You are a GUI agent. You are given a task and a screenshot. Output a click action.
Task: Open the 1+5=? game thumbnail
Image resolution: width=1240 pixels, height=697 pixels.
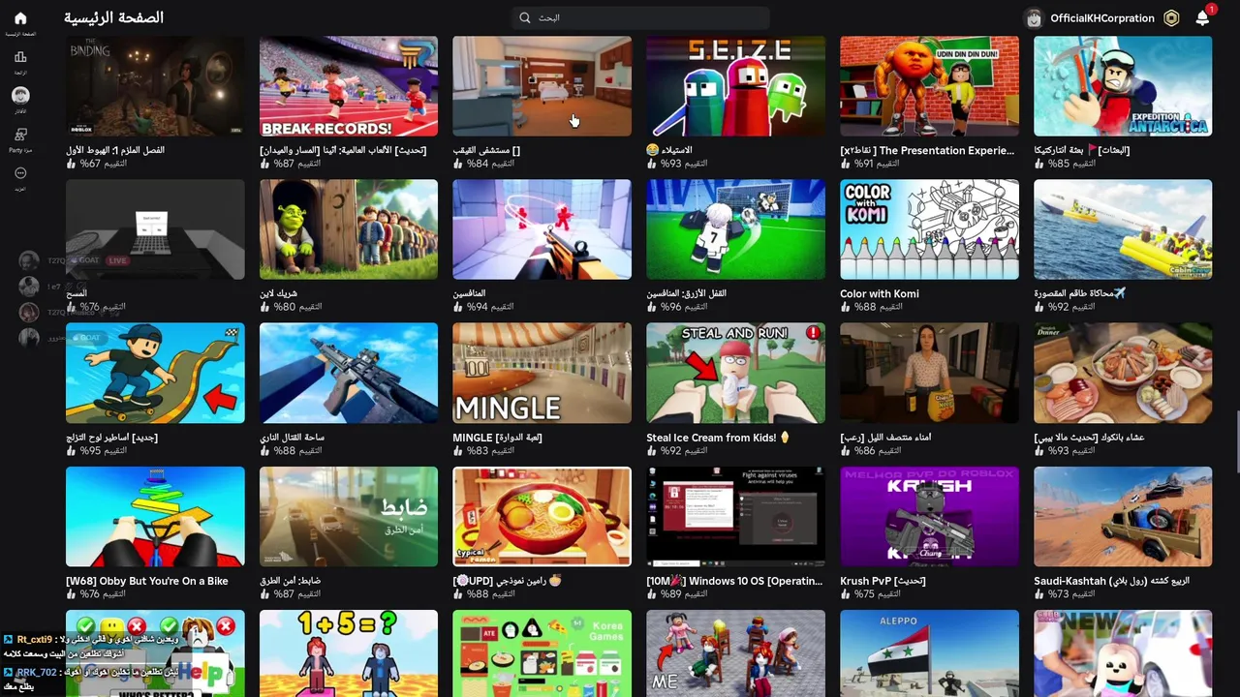pyautogui.click(x=349, y=653)
